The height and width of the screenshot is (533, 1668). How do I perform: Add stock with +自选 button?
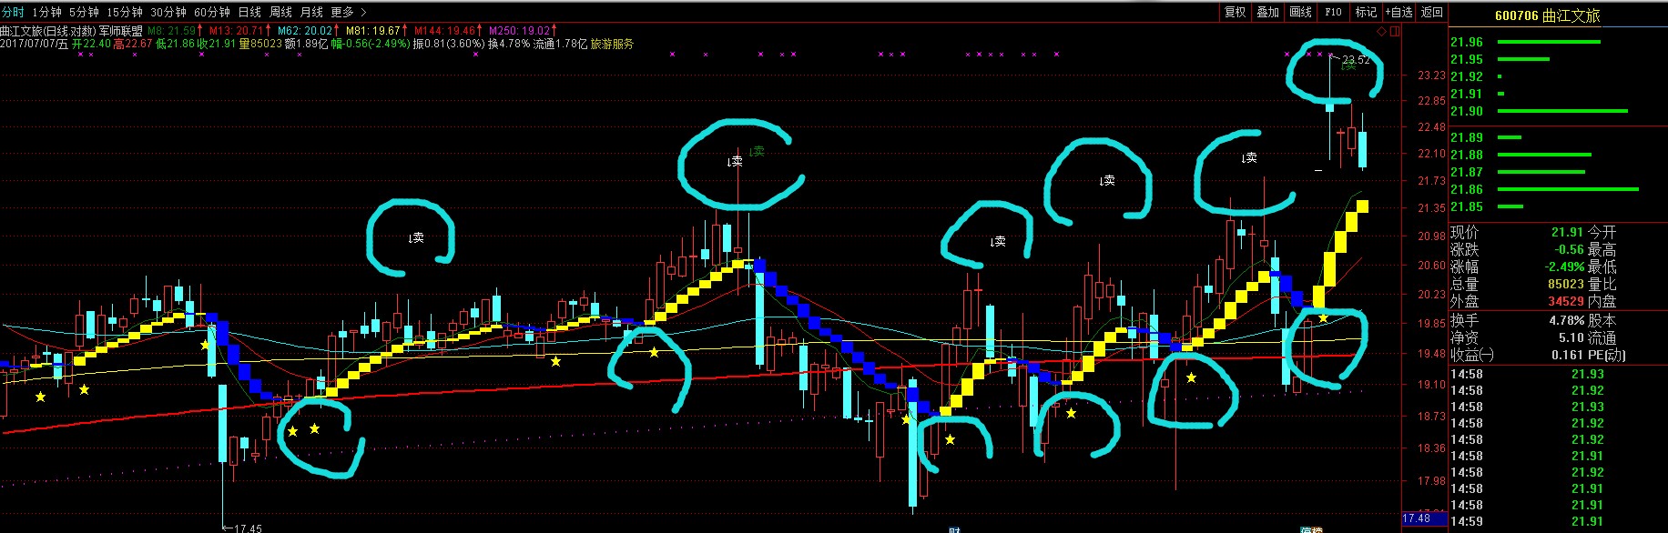[1399, 12]
